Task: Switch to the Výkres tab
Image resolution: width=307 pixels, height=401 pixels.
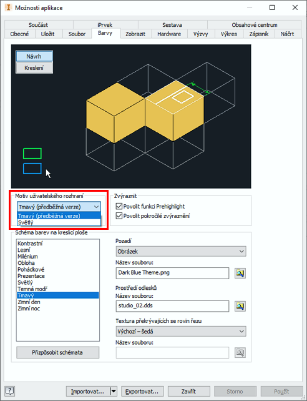Action: (x=228, y=34)
